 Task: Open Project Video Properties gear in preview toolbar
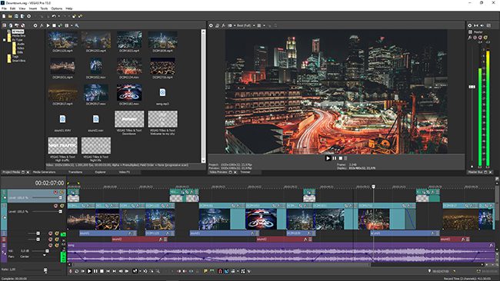pyautogui.click(x=211, y=25)
